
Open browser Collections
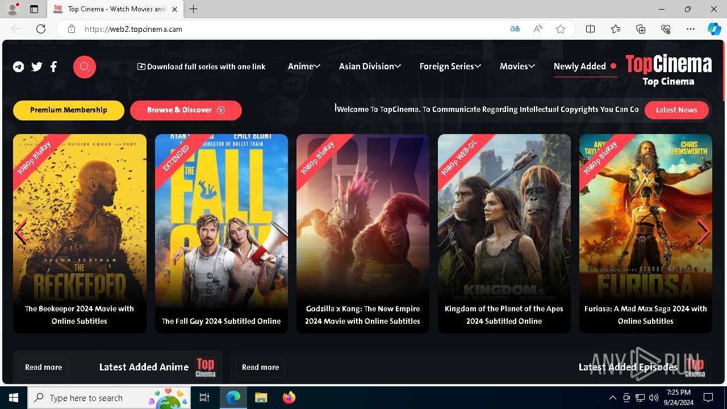tap(641, 29)
